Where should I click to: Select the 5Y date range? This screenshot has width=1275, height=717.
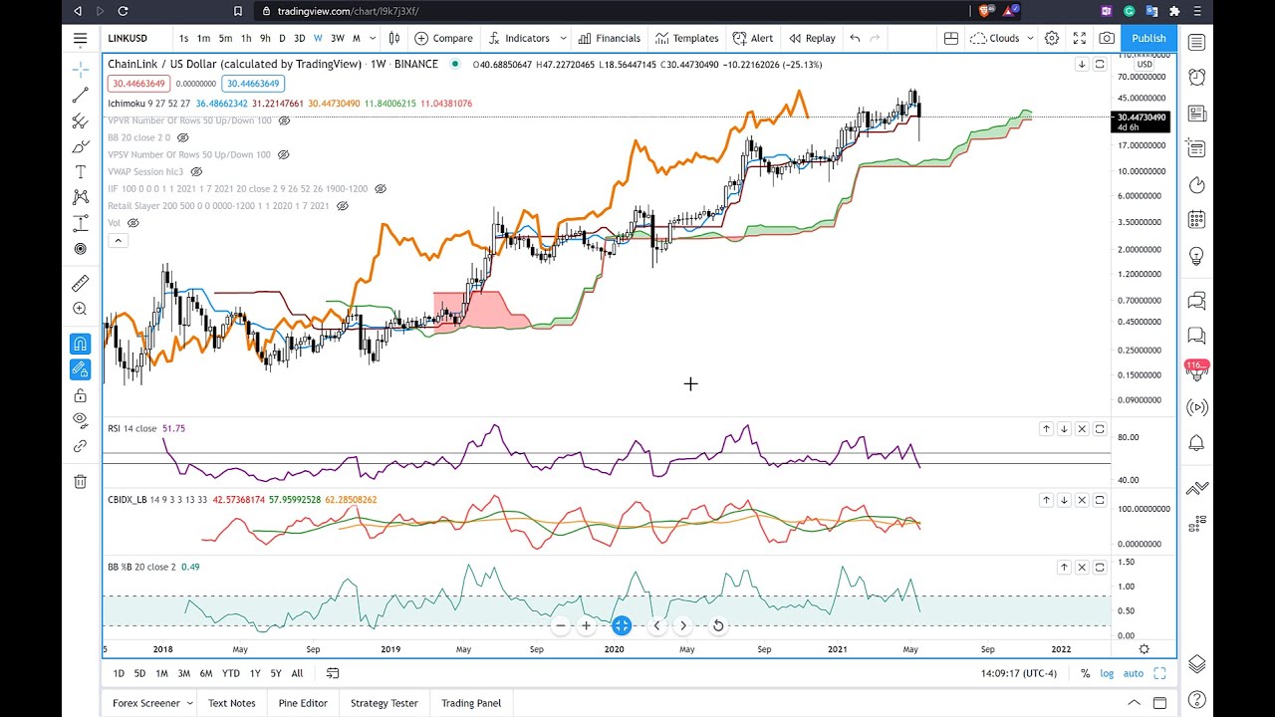(x=276, y=674)
